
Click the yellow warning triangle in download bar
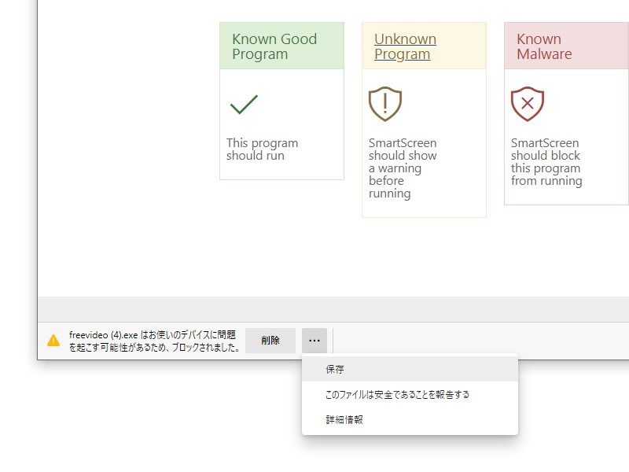click(x=53, y=341)
